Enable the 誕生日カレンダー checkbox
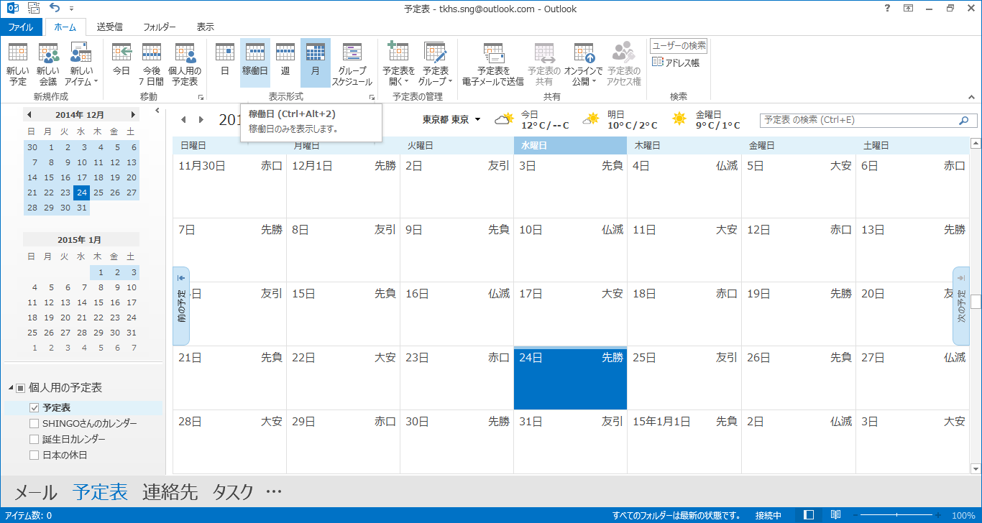 click(x=35, y=439)
